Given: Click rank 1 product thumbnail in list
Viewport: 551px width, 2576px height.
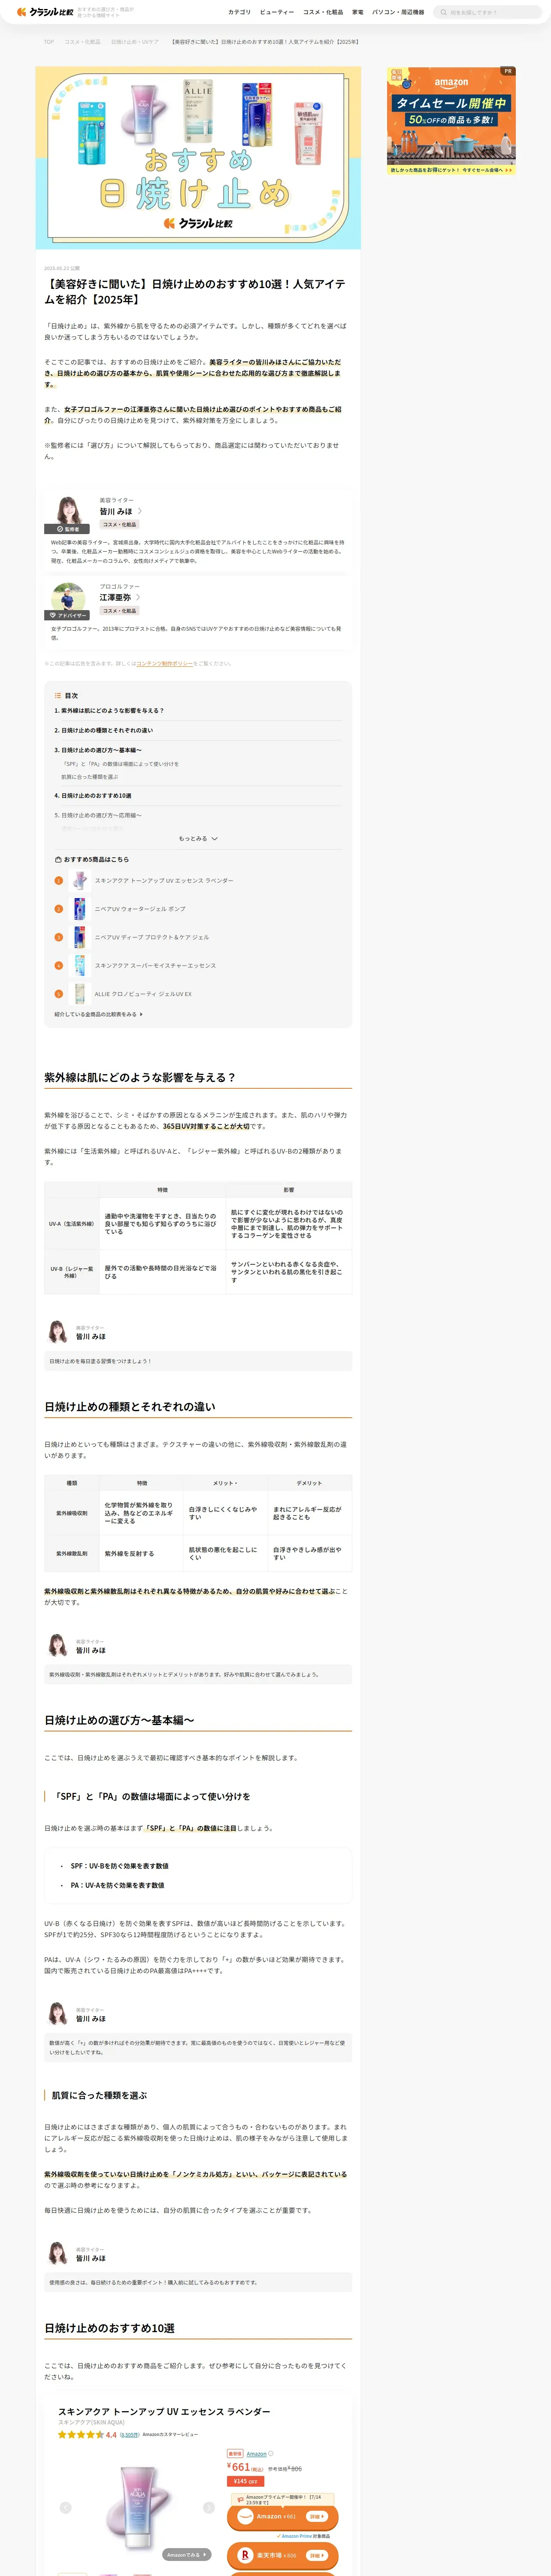Looking at the screenshot, I should point(79,880).
